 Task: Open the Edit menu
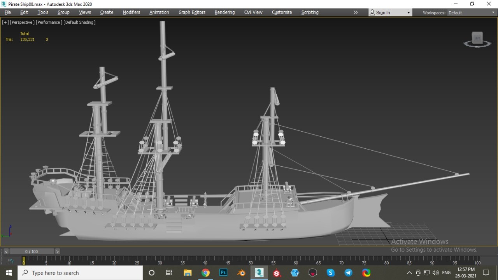(x=24, y=12)
